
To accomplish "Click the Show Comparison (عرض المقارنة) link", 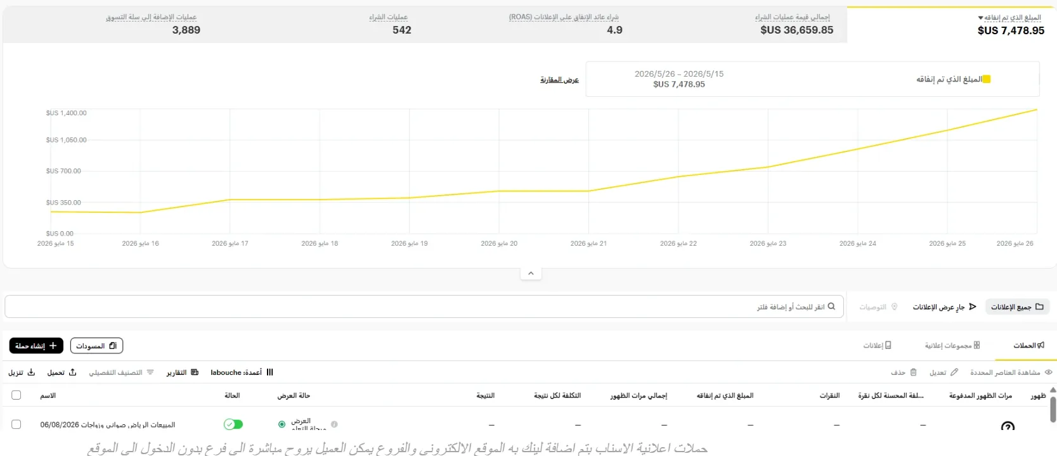I will tap(559, 80).
